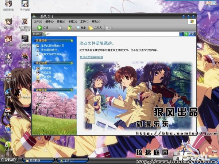Click the Forward arrow toolbar button
Image resolution: width=219 pixels, height=164 pixels.
tap(59, 28)
